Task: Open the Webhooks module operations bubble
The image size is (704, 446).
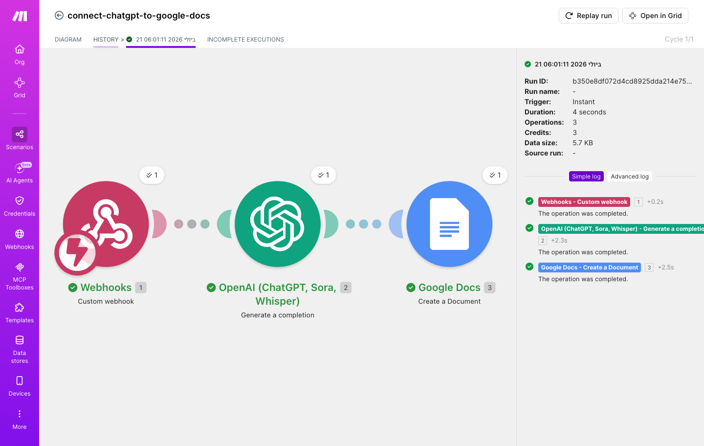Action: coord(152,175)
